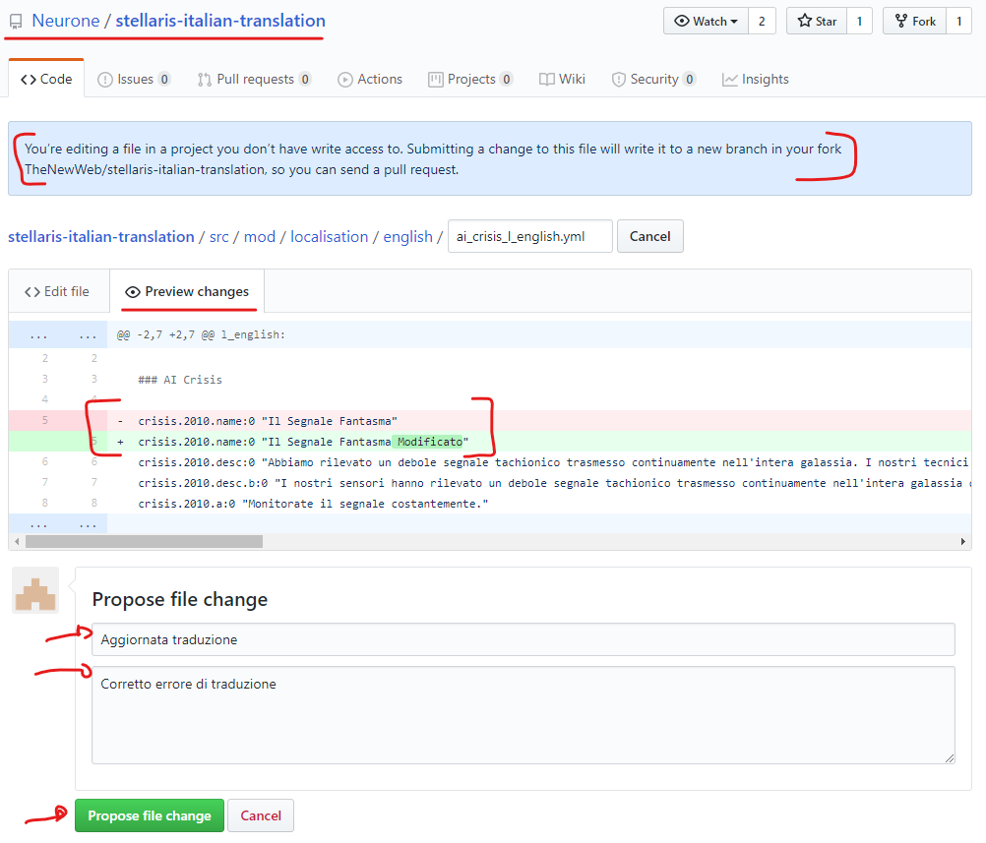This screenshot has height=843, width=986.
Task: Click the diff scrollbar left arrow
Action: coord(17,541)
